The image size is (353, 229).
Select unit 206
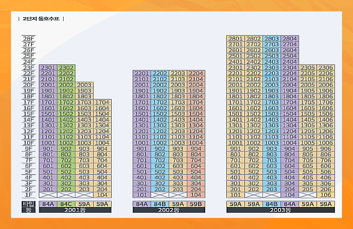(326, 189)
